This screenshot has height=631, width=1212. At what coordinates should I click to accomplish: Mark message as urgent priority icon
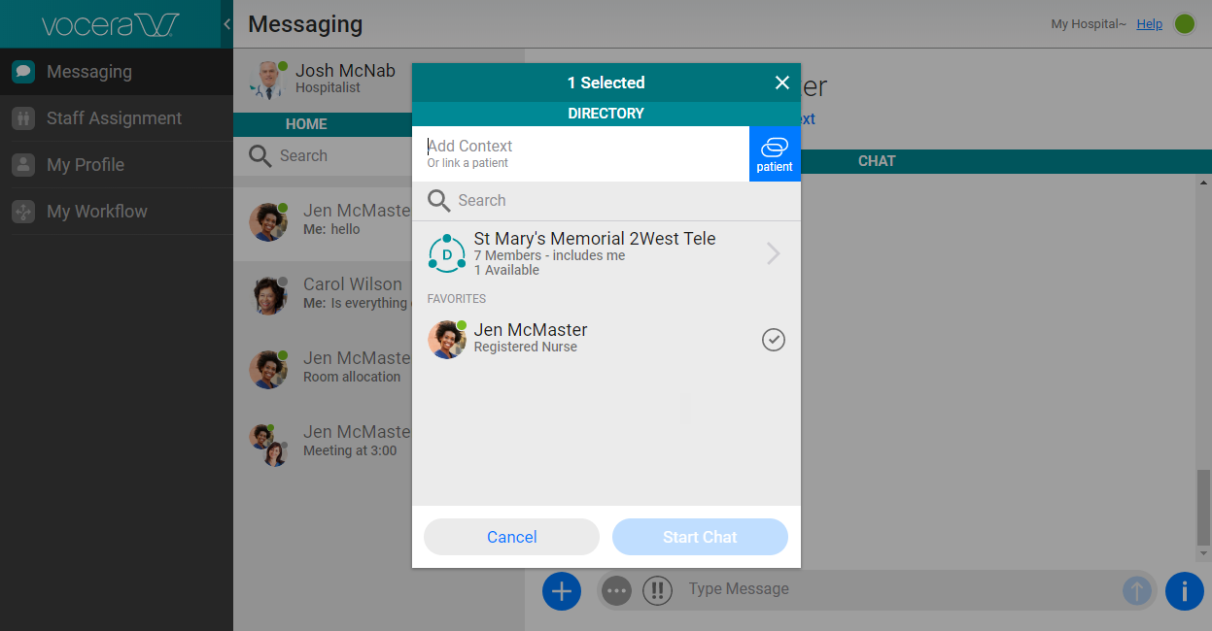coord(657,590)
